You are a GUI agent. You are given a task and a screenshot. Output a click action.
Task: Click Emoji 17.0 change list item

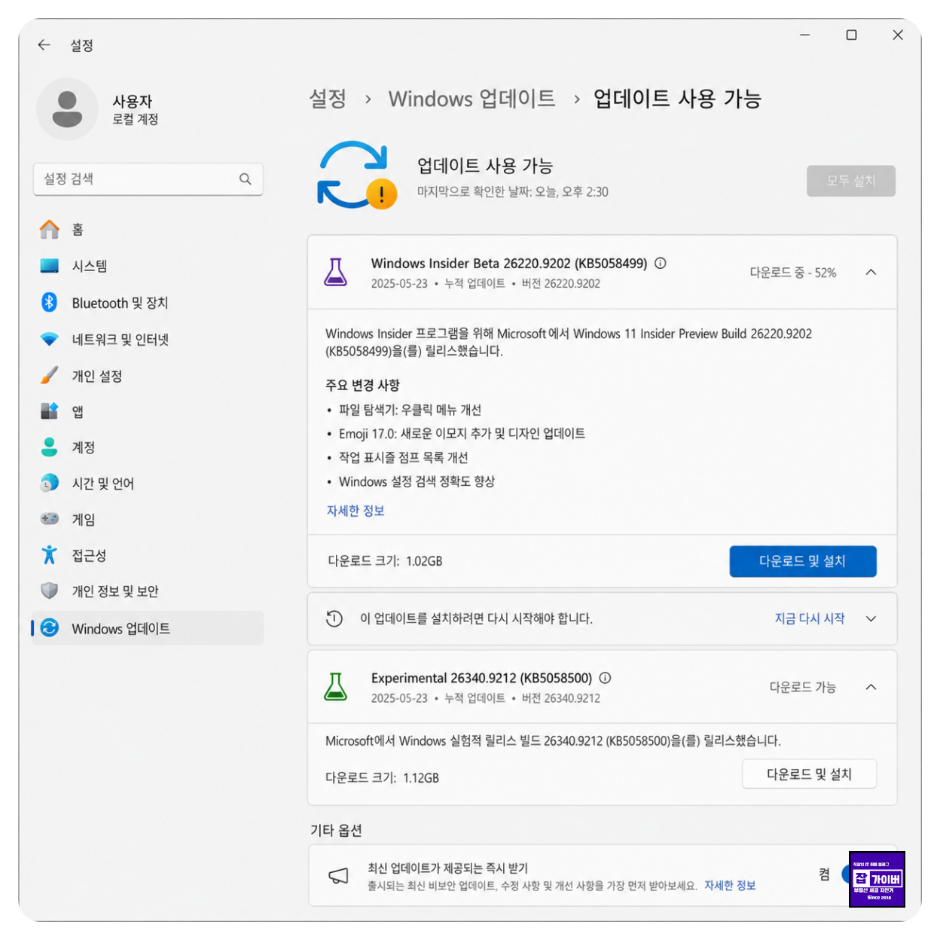point(462,434)
